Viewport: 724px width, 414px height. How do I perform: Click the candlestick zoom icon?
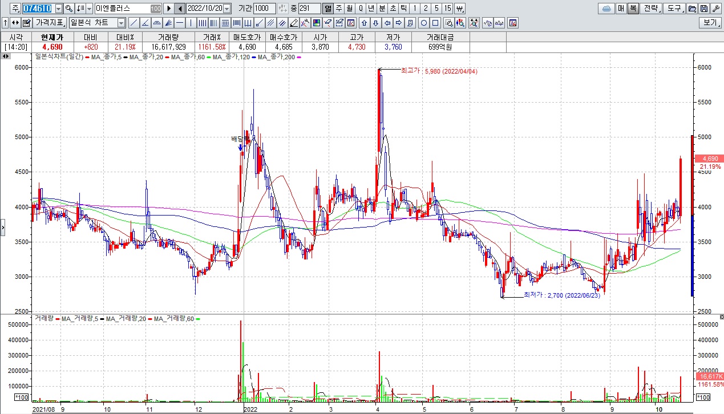coord(460,23)
